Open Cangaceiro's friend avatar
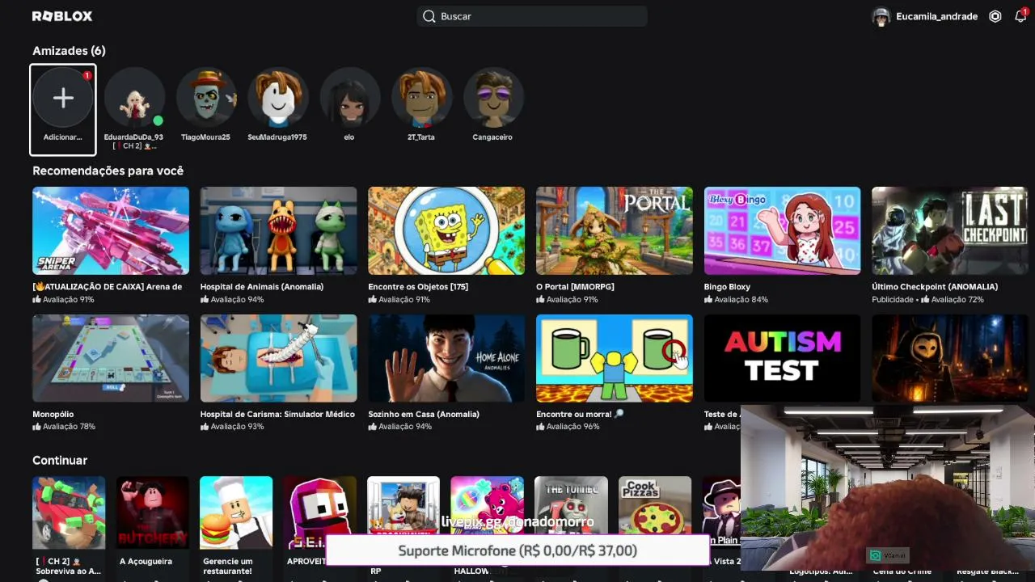 pyautogui.click(x=493, y=98)
